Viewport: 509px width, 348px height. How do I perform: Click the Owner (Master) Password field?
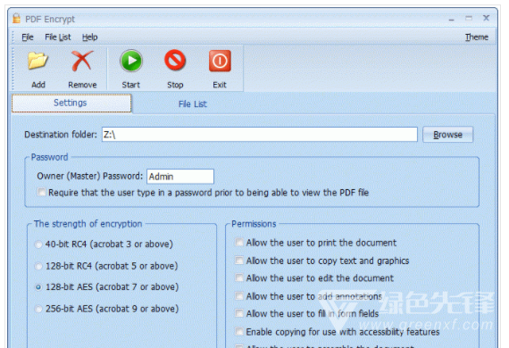pos(180,177)
